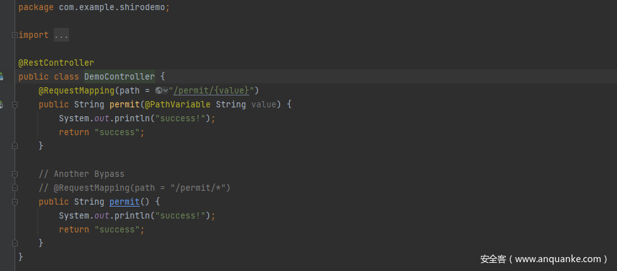This screenshot has width=617, height=271.
Task: Click the import keyword
Action: 34,35
